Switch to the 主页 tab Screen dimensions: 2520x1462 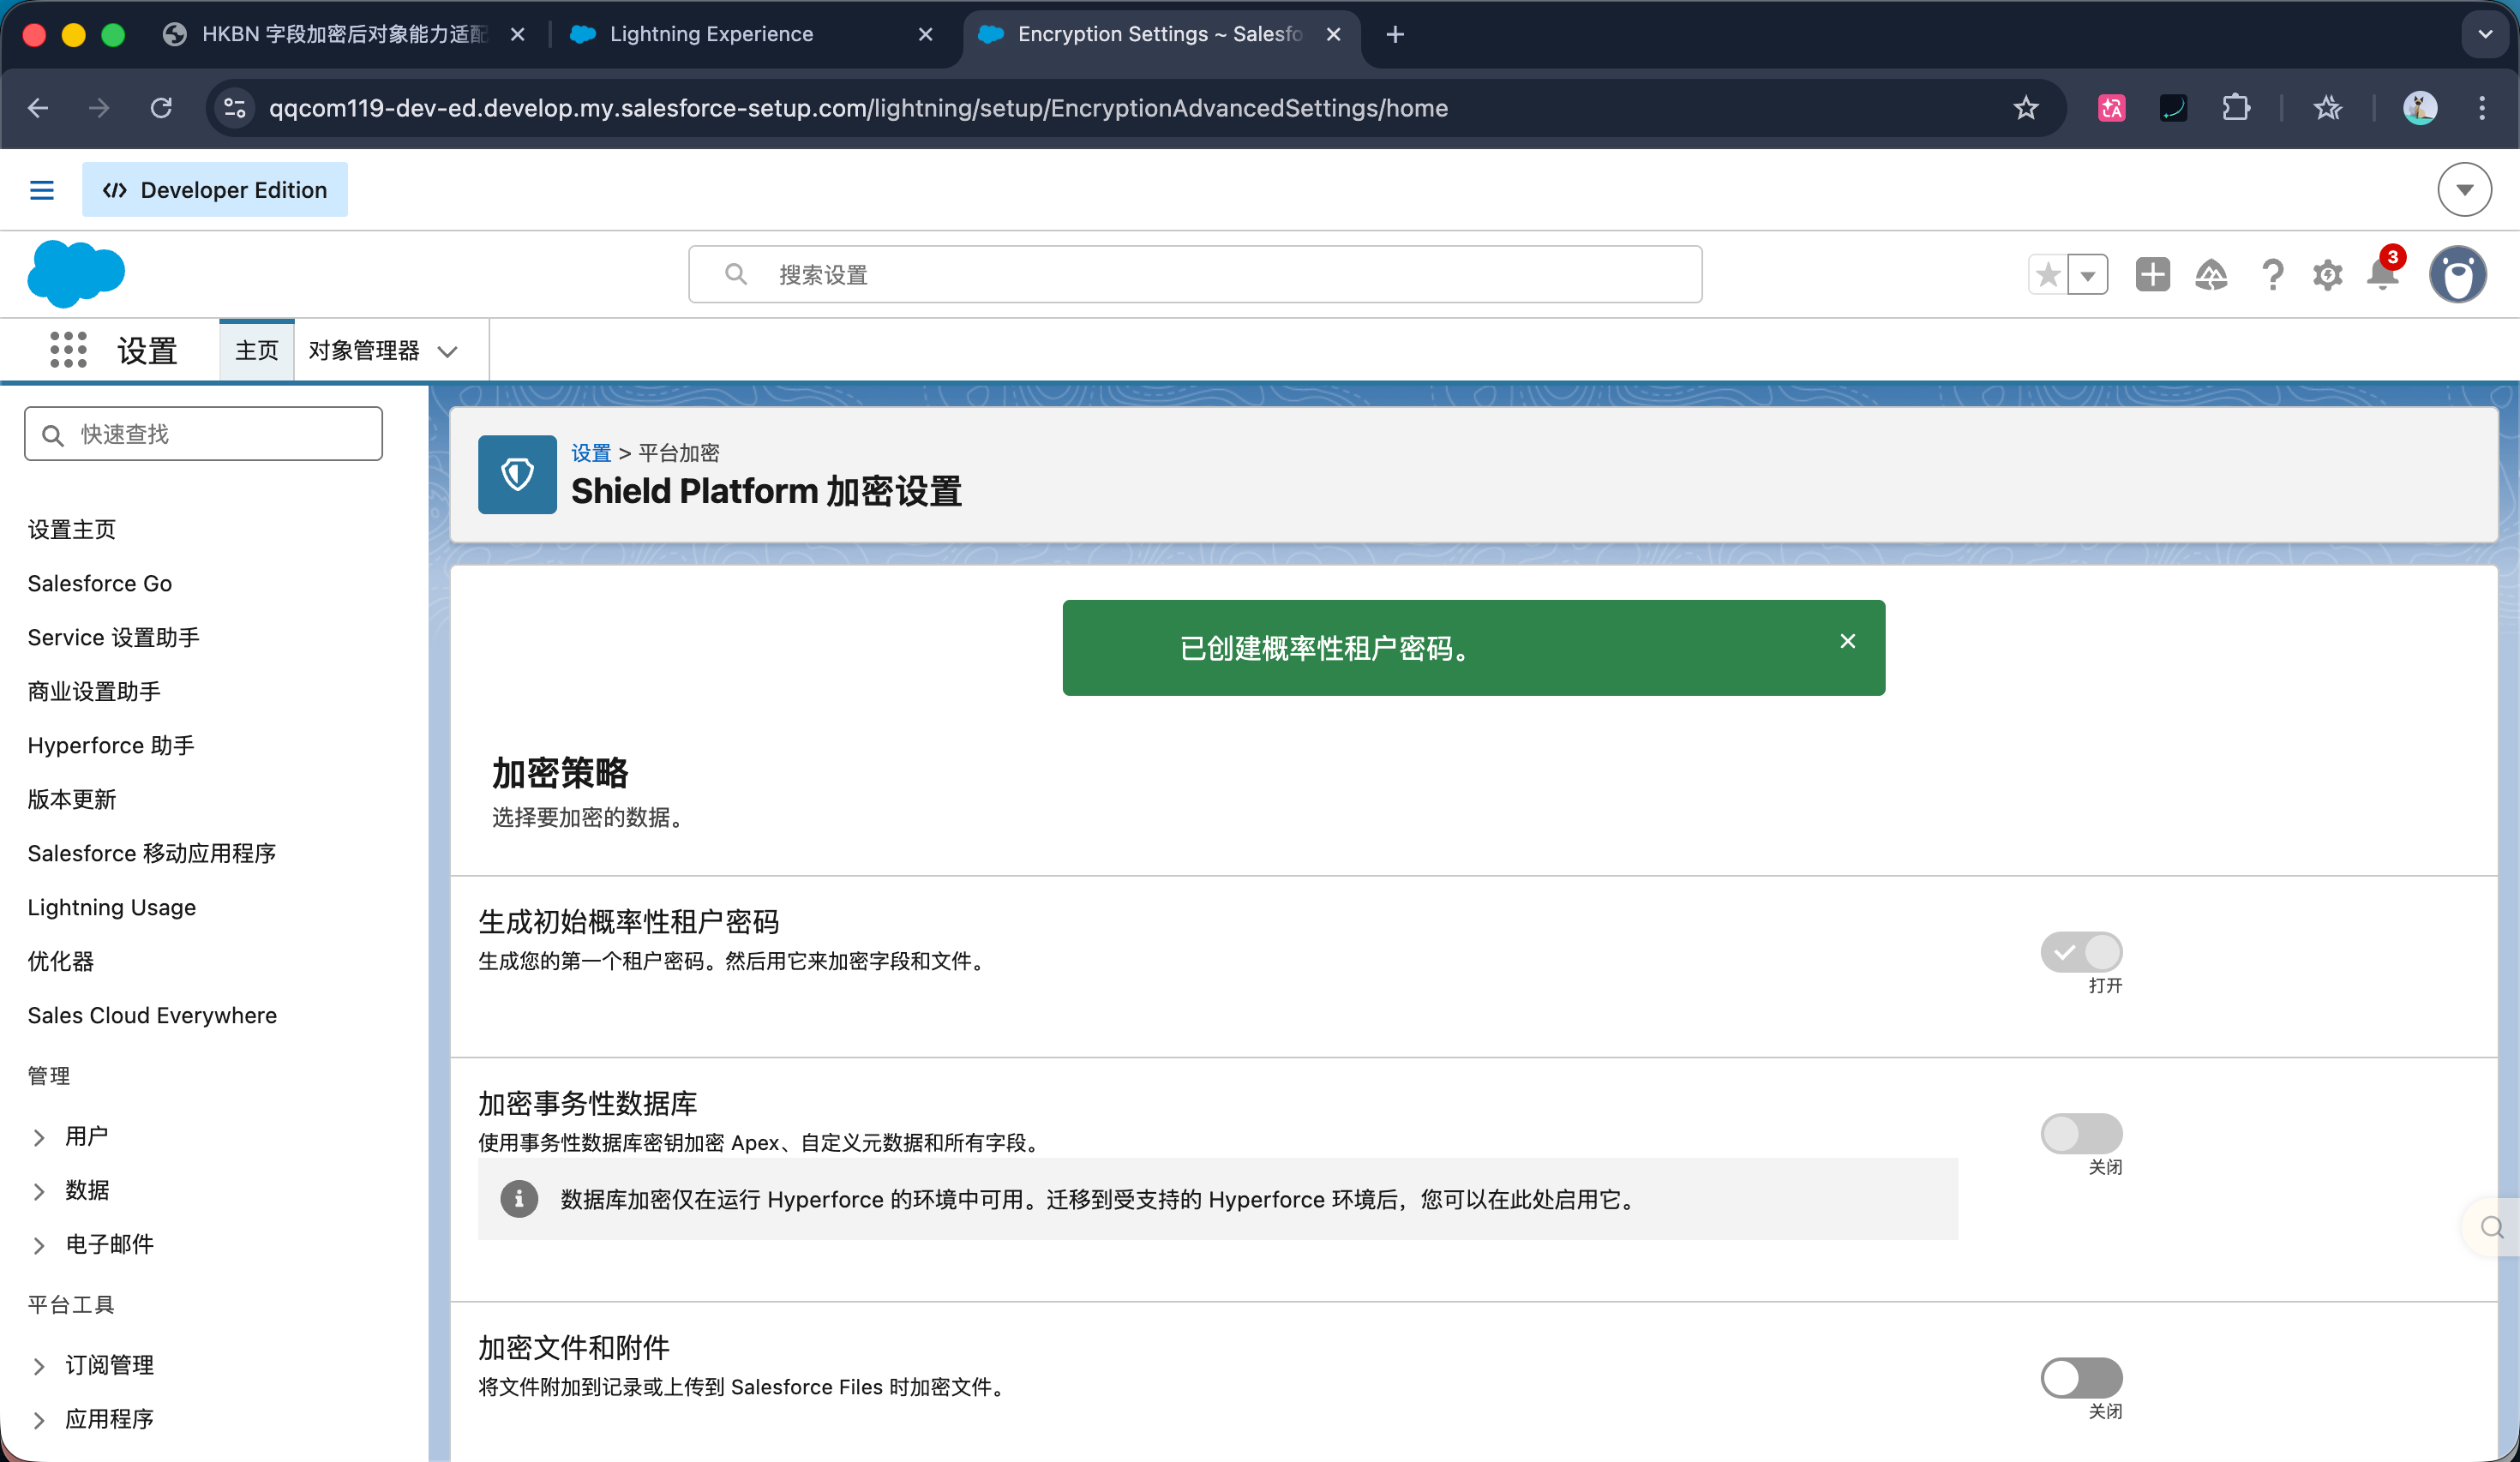256,350
